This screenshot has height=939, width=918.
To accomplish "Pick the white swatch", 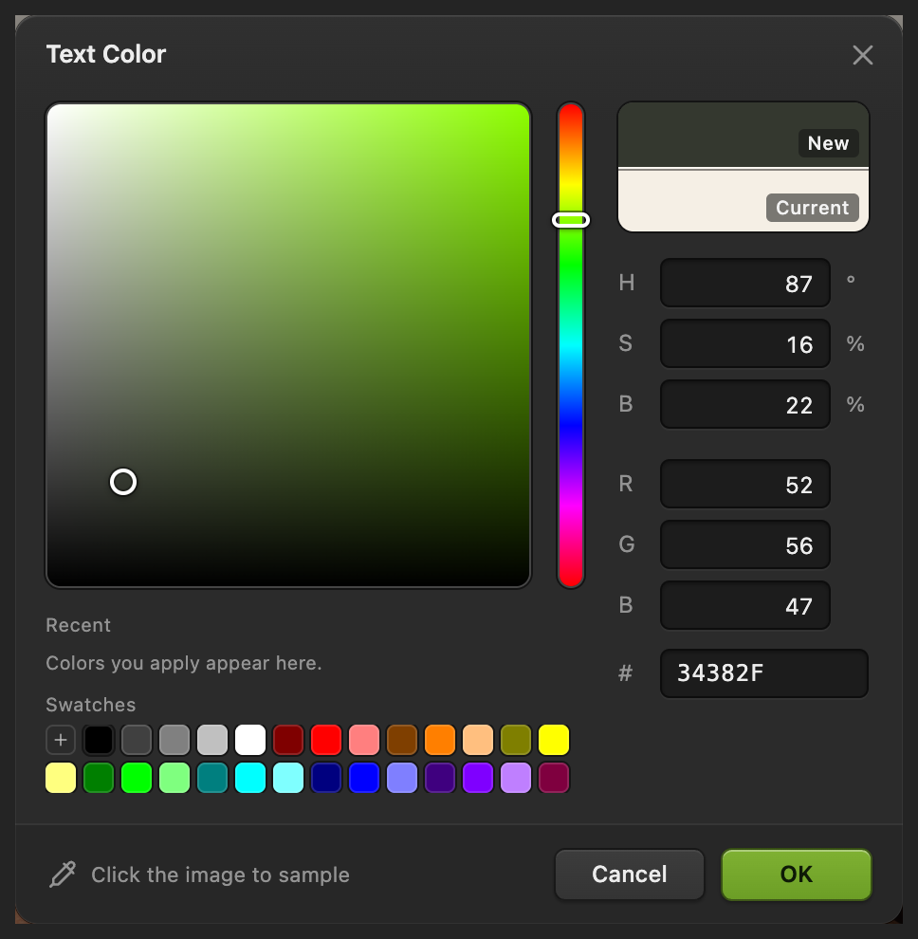I will coord(250,740).
